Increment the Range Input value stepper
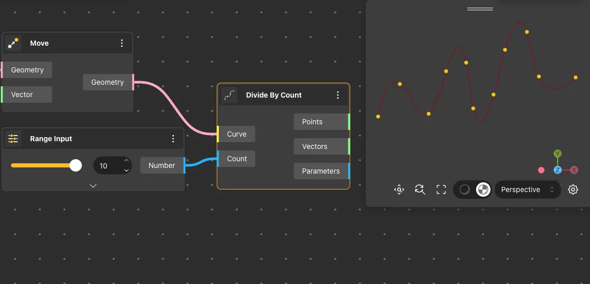Image resolution: width=590 pixels, height=284 pixels. click(x=126, y=162)
